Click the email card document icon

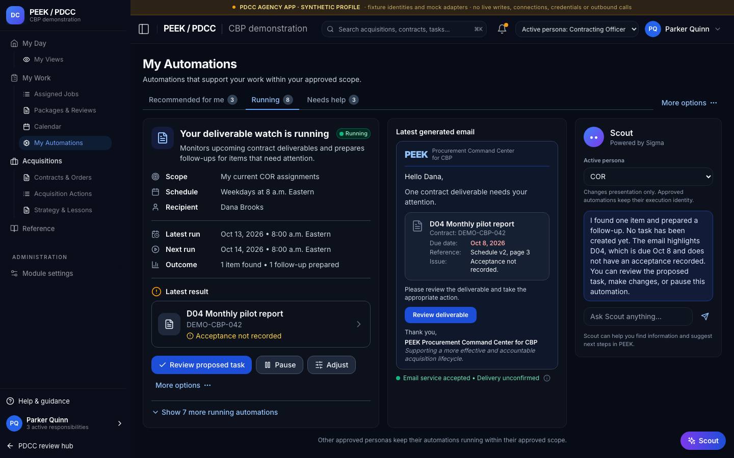point(417,226)
